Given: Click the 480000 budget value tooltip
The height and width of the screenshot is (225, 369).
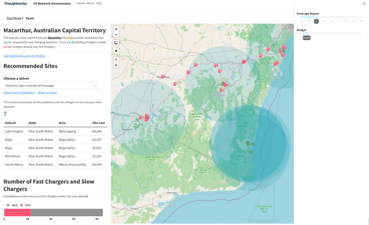Looking at the screenshot, I should (x=307, y=38).
